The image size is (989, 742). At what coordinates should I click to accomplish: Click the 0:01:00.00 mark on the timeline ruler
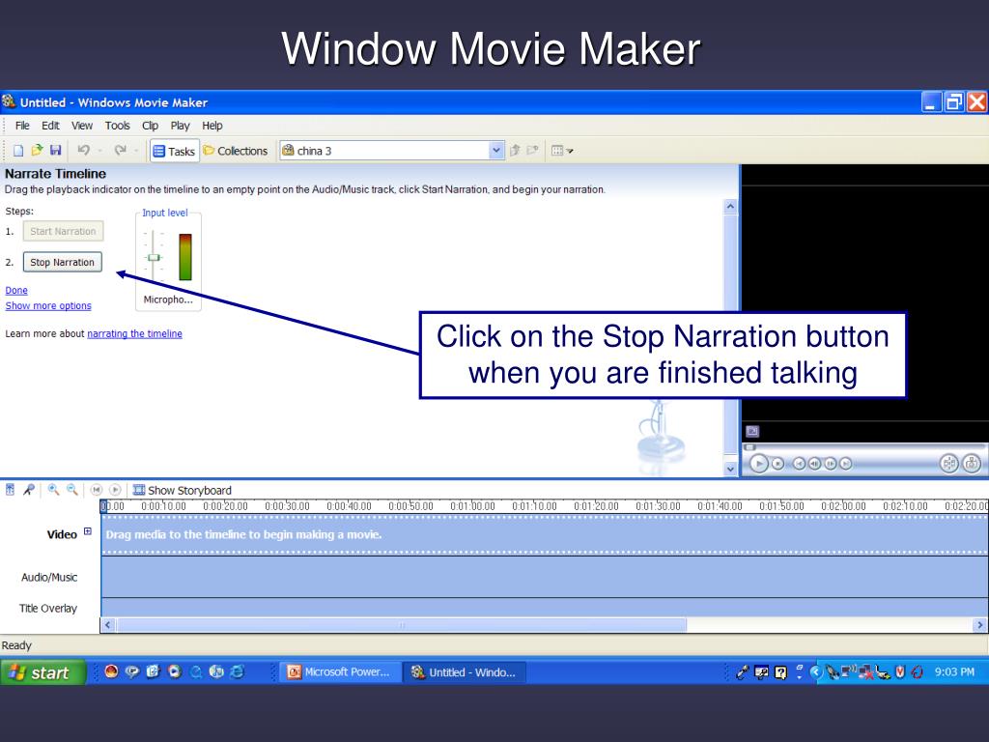point(473,506)
